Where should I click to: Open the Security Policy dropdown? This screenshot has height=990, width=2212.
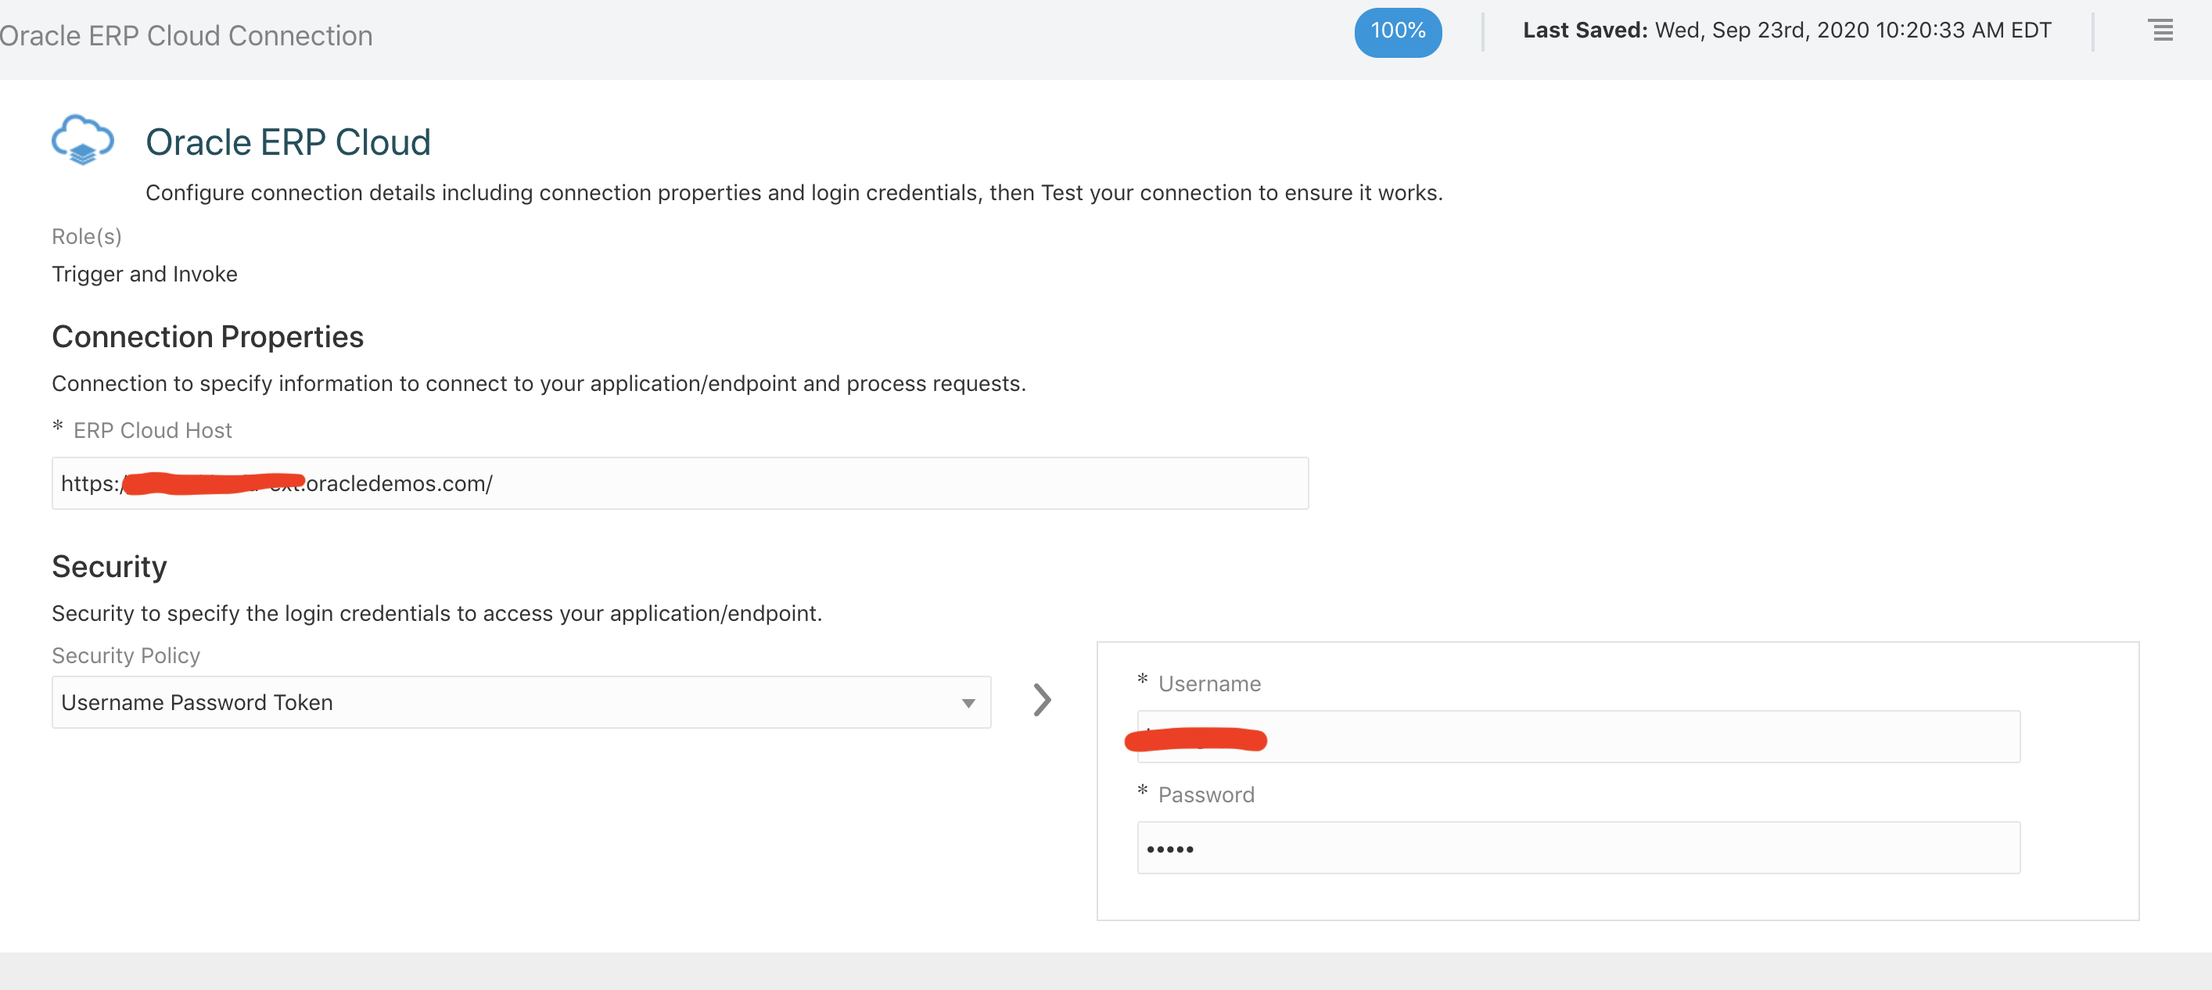coord(520,702)
